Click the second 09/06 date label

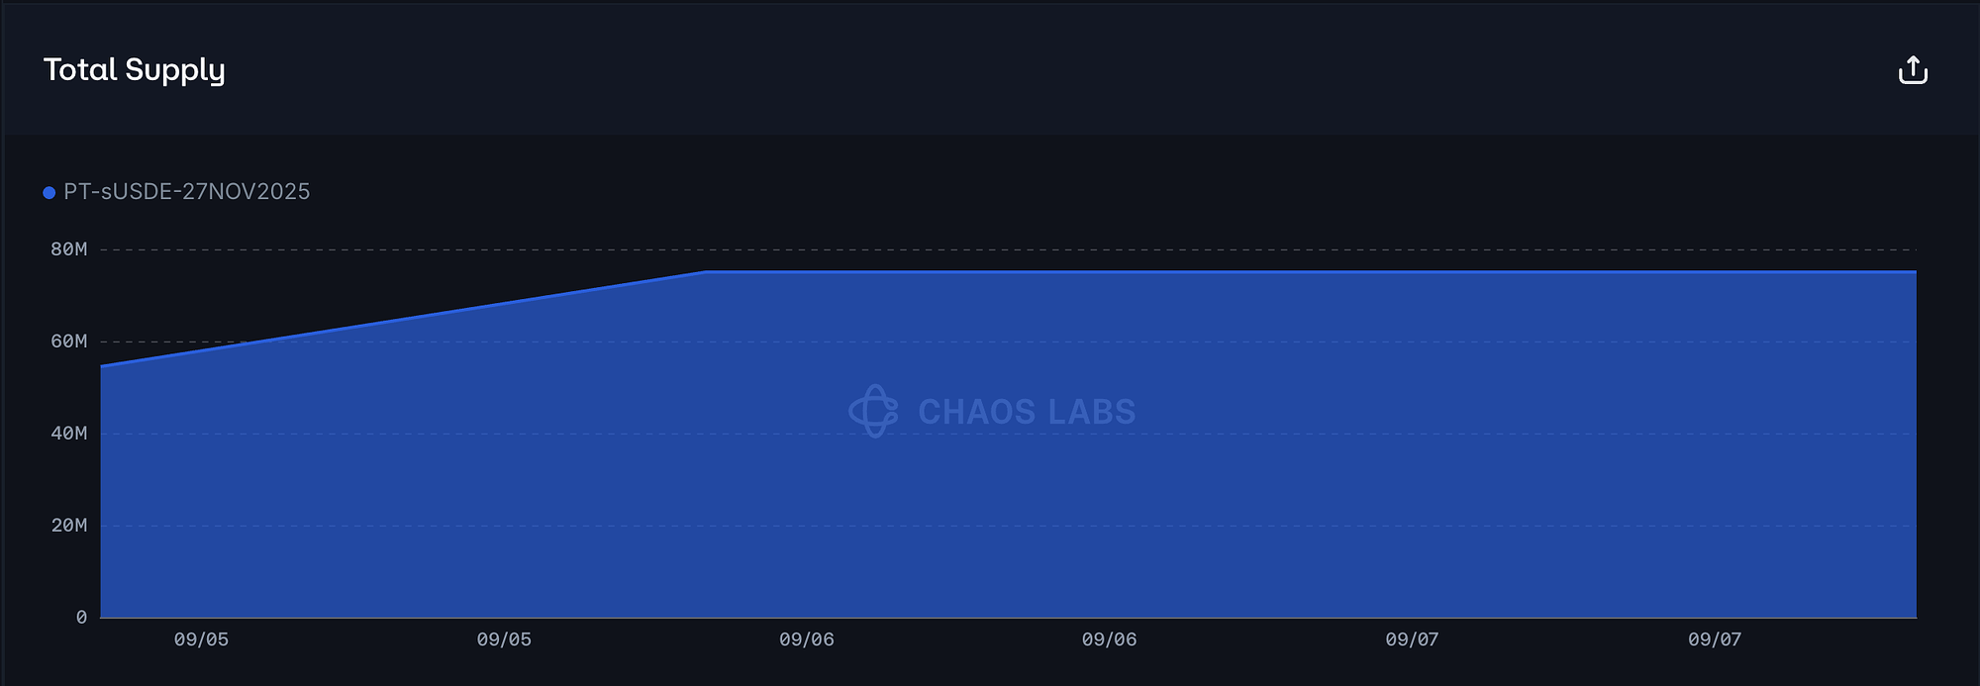pyautogui.click(x=1109, y=639)
